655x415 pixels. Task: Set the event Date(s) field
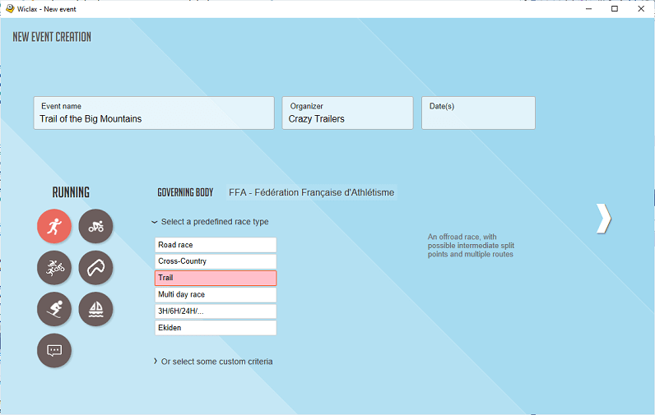(x=478, y=113)
